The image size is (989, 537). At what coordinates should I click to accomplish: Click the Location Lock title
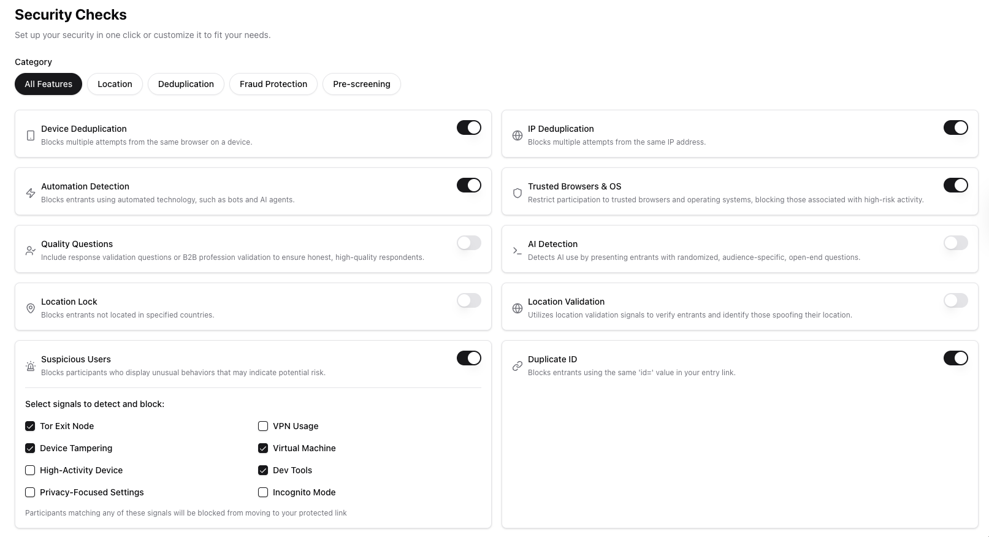click(69, 302)
